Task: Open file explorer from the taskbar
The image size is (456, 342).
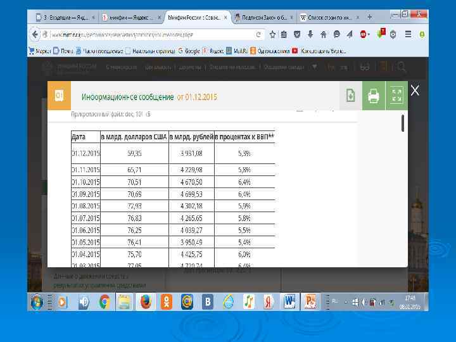Action: point(125,302)
